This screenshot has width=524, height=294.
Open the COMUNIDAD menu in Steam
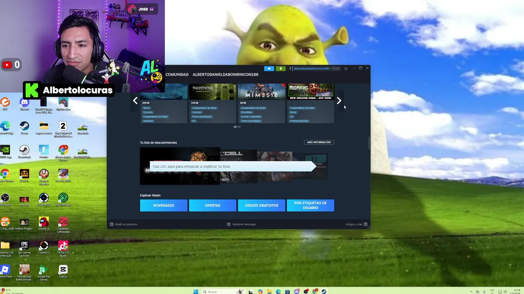[177, 74]
